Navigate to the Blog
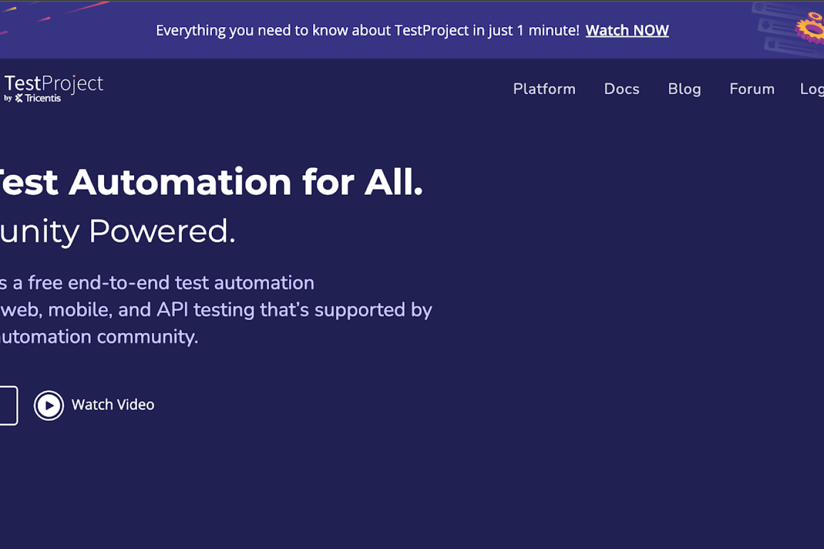The height and width of the screenshot is (549, 824). [685, 89]
